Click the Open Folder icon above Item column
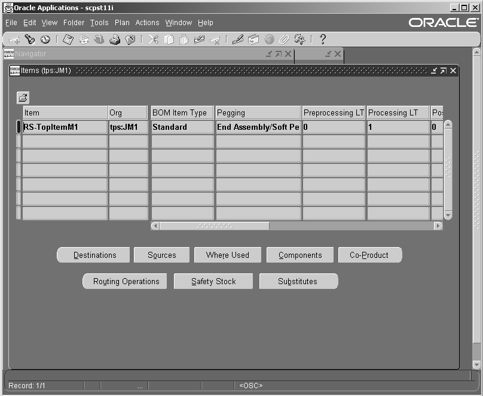 [23, 98]
